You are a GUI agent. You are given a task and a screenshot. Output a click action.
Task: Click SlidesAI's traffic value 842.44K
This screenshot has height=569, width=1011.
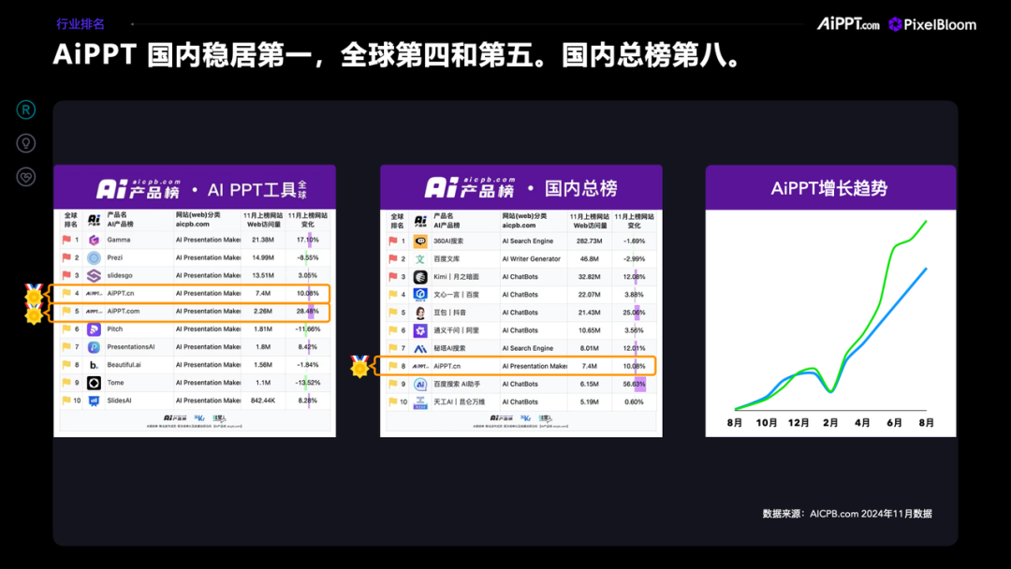pyautogui.click(x=262, y=401)
